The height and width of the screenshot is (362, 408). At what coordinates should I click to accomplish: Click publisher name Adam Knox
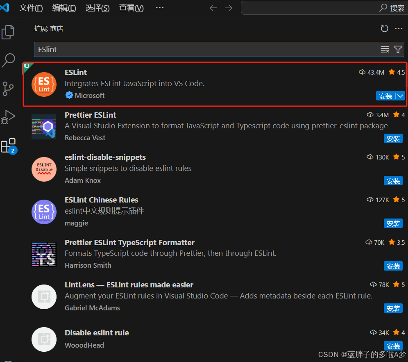[x=83, y=180]
